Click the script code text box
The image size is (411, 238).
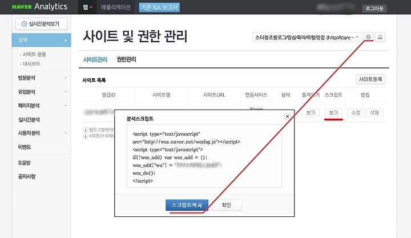[204, 156]
